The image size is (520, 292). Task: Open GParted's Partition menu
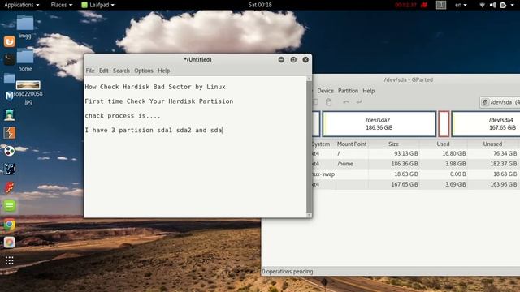pyautogui.click(x=348, y=91)
